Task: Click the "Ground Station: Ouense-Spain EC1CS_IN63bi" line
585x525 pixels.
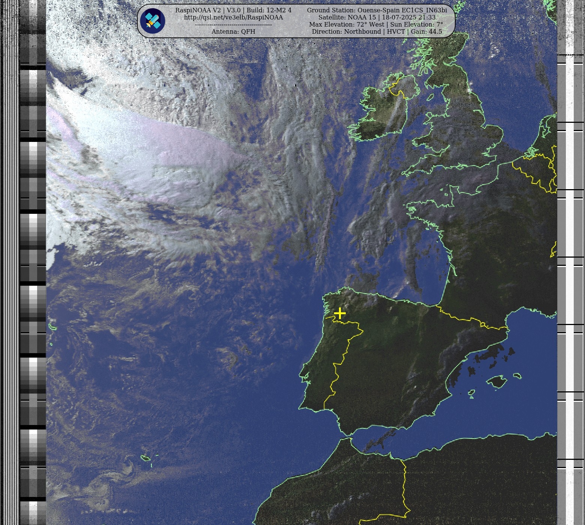Action: pyautogui.click(x=377, y=10)
